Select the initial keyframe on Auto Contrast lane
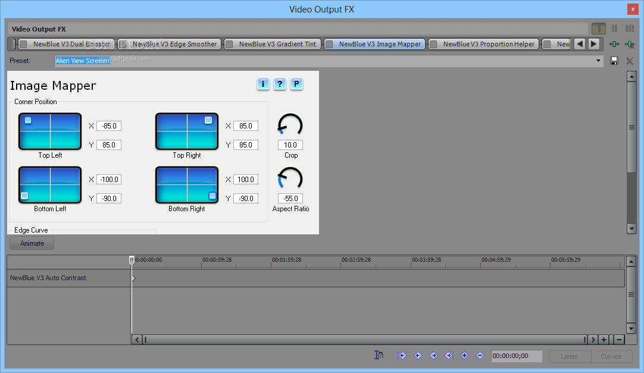The height and width of the screenshot is (373, 644). [x=134, y=278]
